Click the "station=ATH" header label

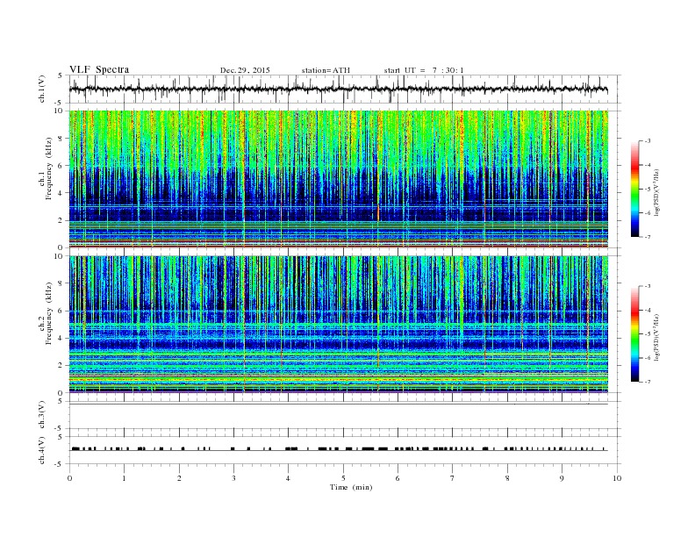326,70
